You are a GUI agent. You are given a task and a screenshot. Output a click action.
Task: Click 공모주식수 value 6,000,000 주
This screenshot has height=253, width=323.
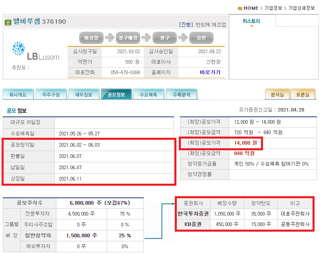click(100, 203)
